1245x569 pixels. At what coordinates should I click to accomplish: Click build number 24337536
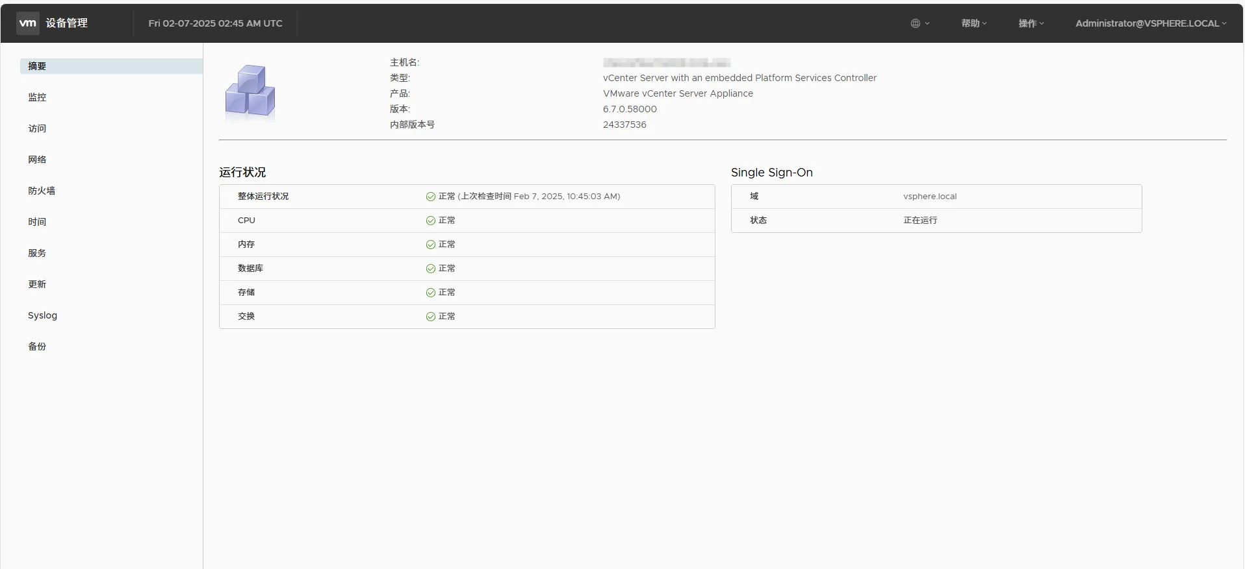[x=624, y=125]
